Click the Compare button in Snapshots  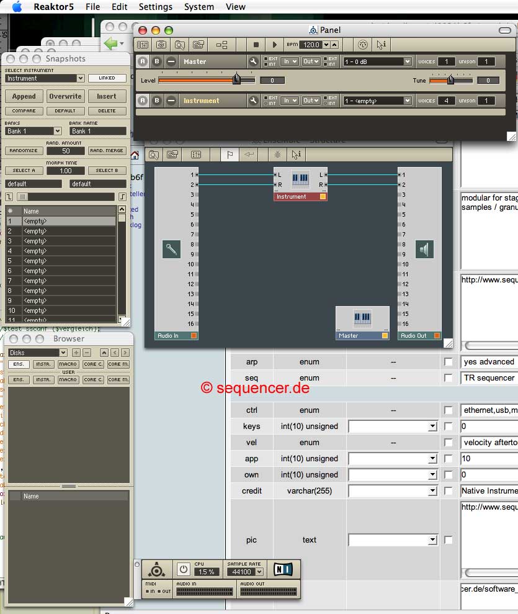click(24, 111)
